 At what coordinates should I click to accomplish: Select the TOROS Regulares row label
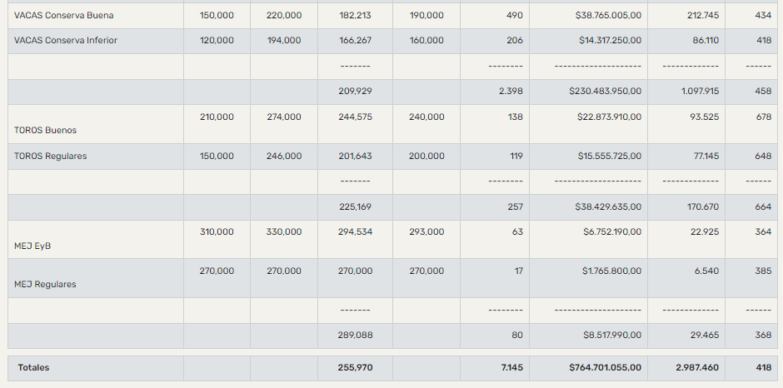[x=50, y=157]
